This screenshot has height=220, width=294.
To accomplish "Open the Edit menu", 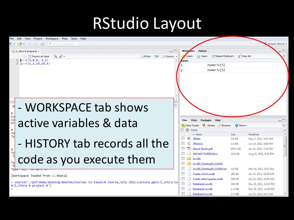I will (x=19, y=39).
